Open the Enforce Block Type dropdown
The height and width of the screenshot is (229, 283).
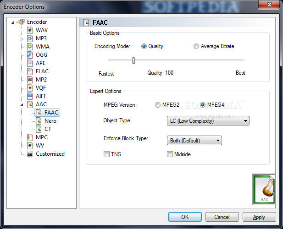point(194,140)
